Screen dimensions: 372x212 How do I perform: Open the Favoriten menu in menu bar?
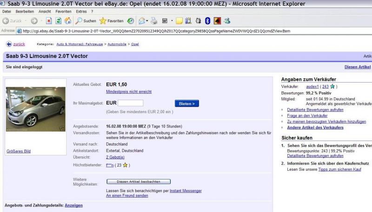tap(63, 11)
